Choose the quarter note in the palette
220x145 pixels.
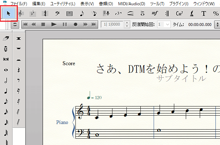click(6, 91)
